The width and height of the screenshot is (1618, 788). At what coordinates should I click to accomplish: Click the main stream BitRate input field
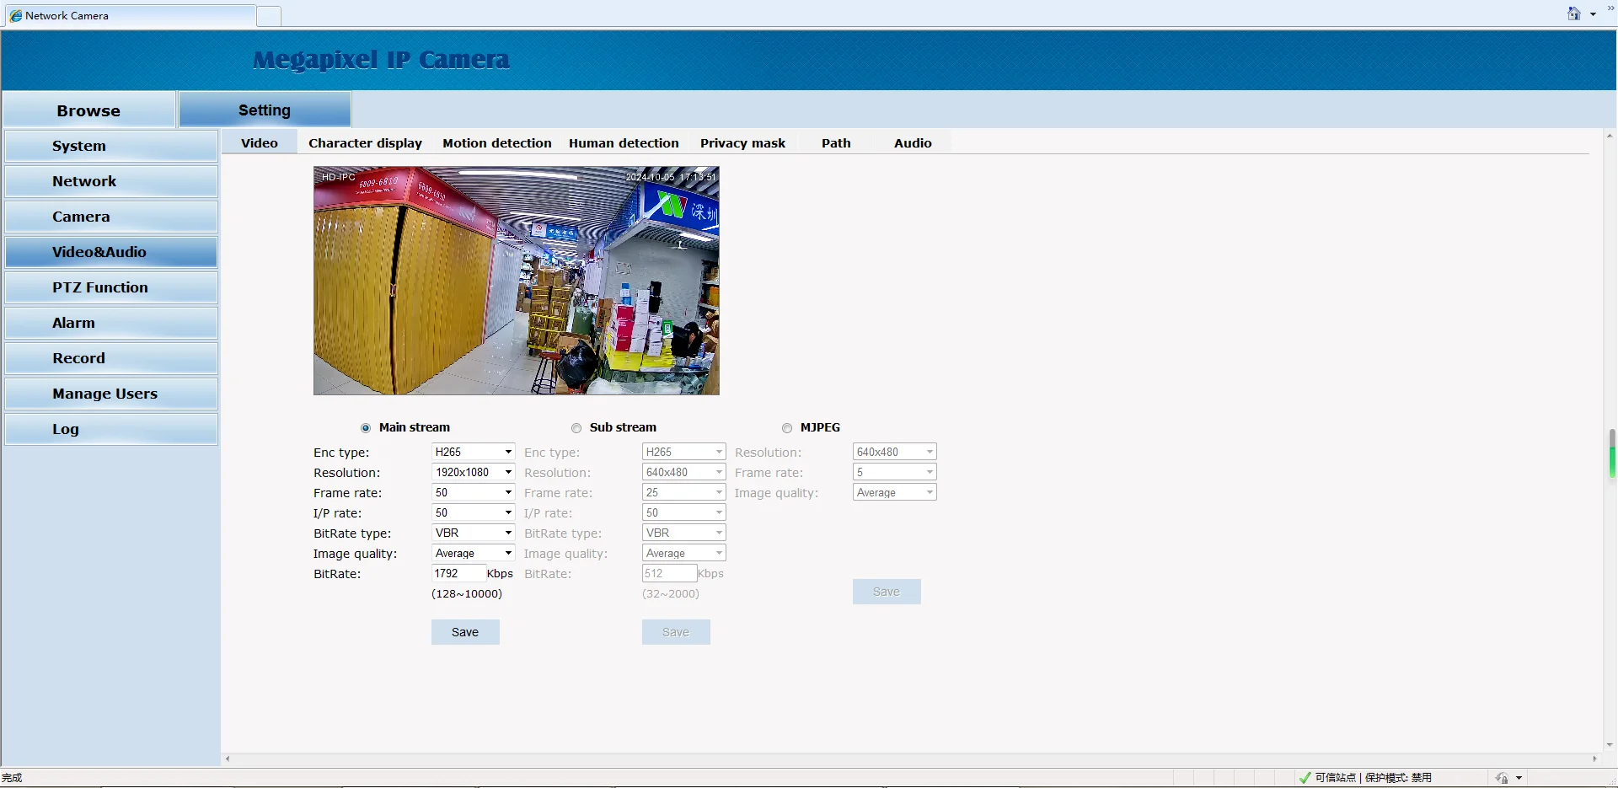point(458,573)
